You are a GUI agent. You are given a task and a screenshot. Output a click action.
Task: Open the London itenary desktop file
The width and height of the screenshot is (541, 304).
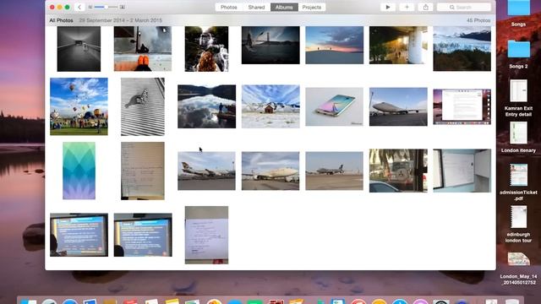coord(518,137)
